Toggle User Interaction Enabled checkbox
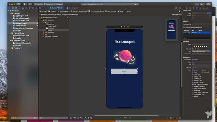This screenshot has width=217, height=122. [x=192, y=84]
